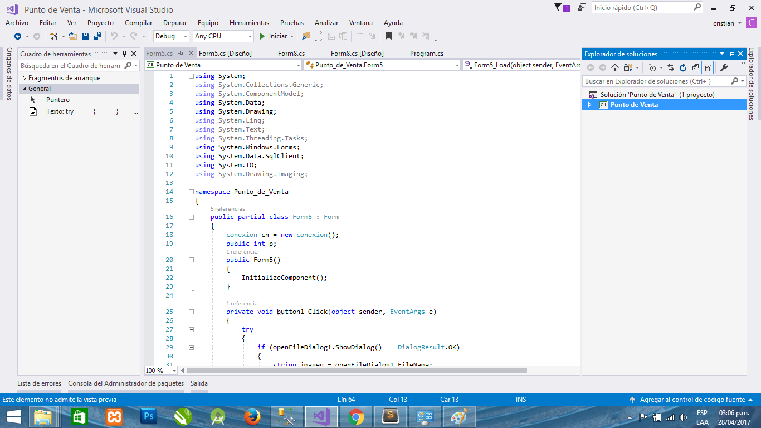Image resolution: width=761 pixels, height=428 pixels.
Task: Toggle the pin on the Toolbox panel
Action: click(124, 54)
